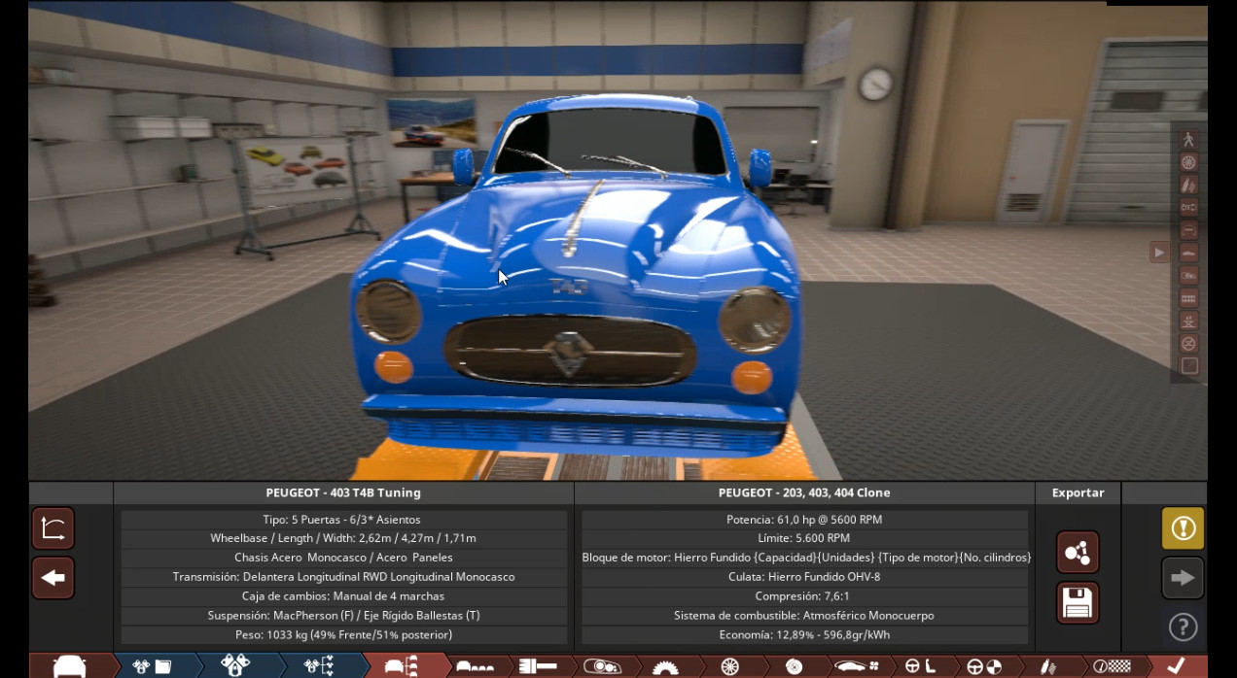Select the highlighted car trim tab

point(401,665)
